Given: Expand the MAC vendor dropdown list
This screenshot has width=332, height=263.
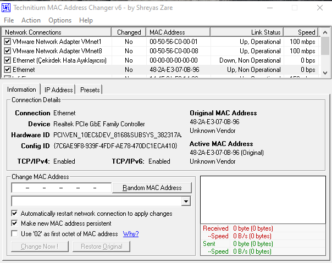Looking at the screenshot, I should tap(186, 201).
